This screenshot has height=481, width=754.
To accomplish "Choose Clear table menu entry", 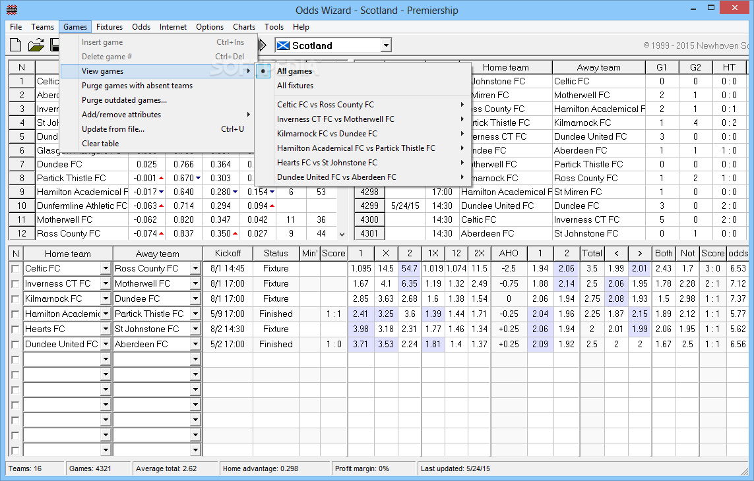I will coord(157,143).
